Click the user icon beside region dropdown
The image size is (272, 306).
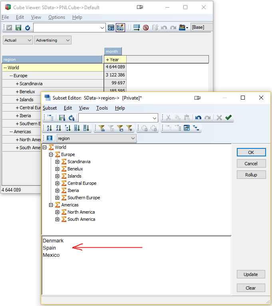coord(50,138)
